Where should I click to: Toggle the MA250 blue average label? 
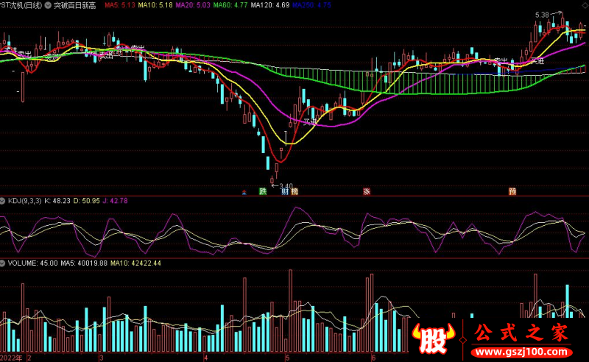(x=311, y=5)
